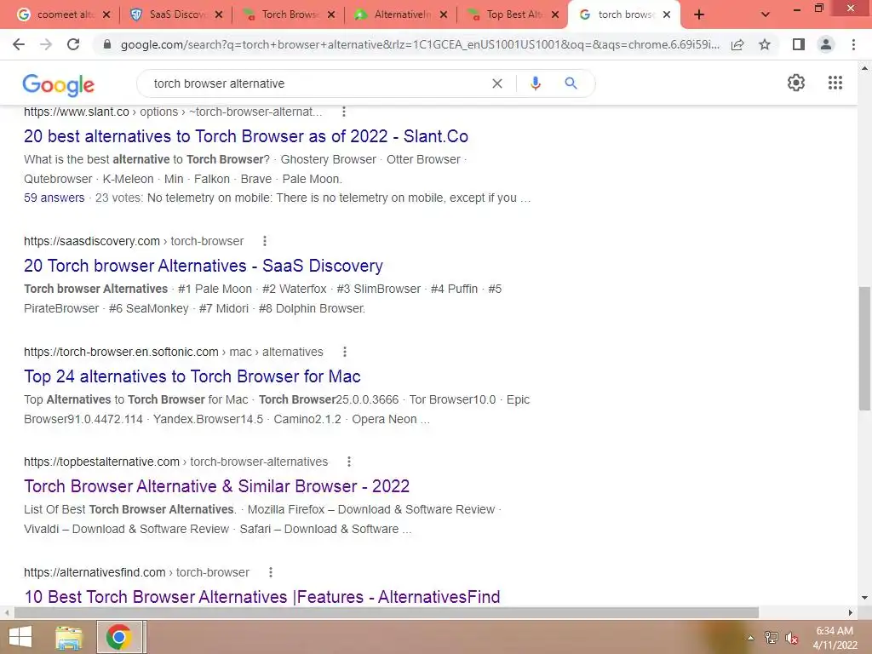Open the taskbar clock and date
This screenshot has width=872, height=654.
click(835, 638)
